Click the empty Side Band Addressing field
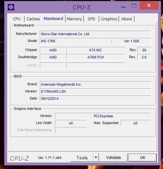This screenshot has height=169, width=163. (71, 130)
